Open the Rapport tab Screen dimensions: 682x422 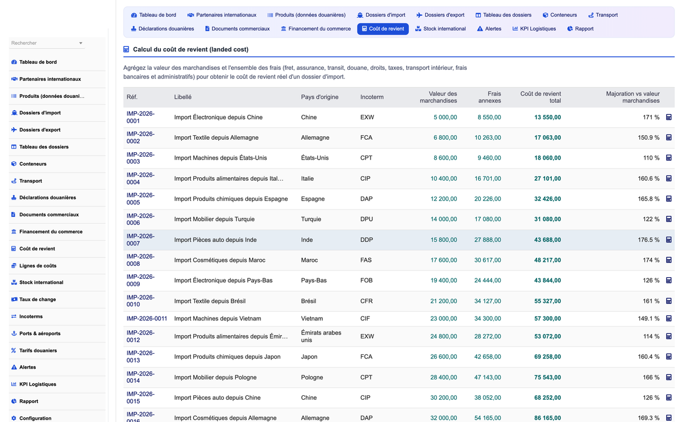tap(580, 29)
